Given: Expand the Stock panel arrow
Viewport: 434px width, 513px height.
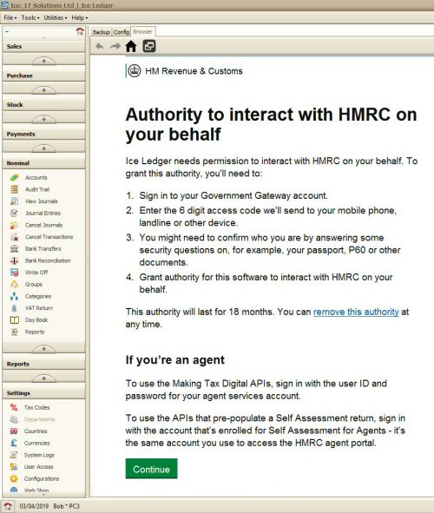Looking at the screenshot, I should tap(43, 120).
